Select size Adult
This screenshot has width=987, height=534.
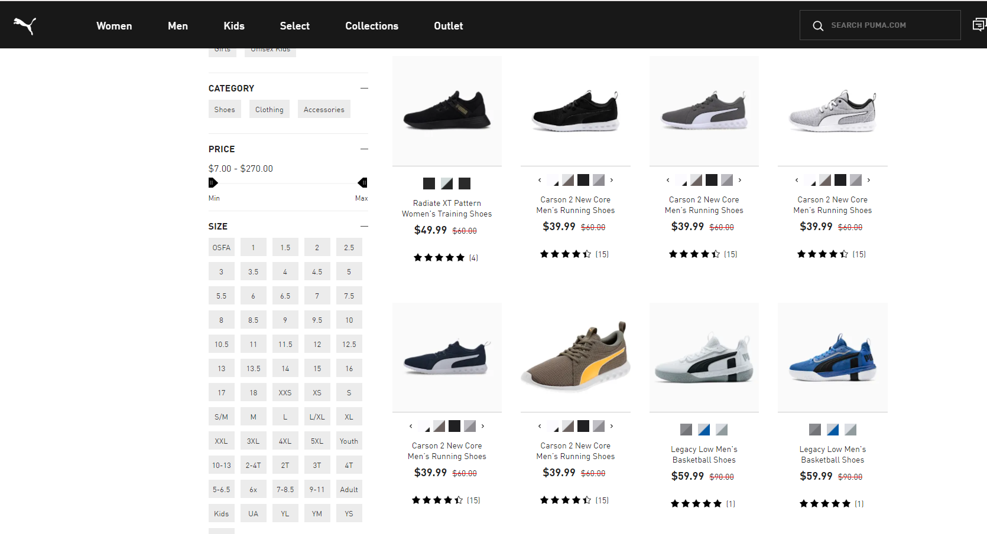(349, 489)
